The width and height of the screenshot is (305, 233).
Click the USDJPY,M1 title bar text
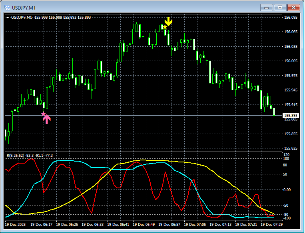24,7
